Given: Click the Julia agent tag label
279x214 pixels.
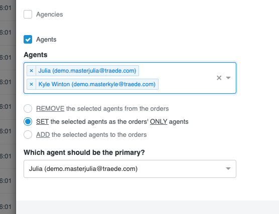Looking at the screenshot, I should click(87, 71).
